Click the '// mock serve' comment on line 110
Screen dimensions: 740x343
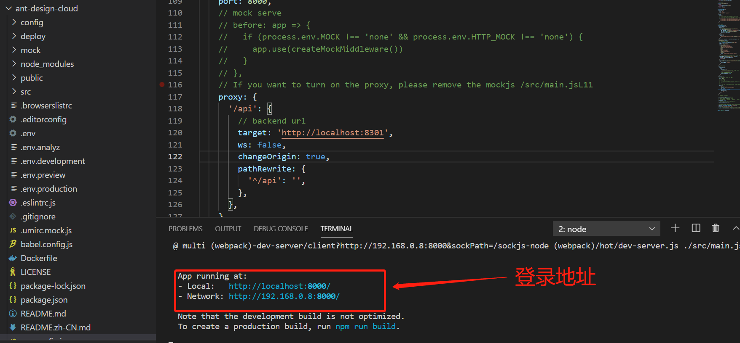(x=250, y=13)
